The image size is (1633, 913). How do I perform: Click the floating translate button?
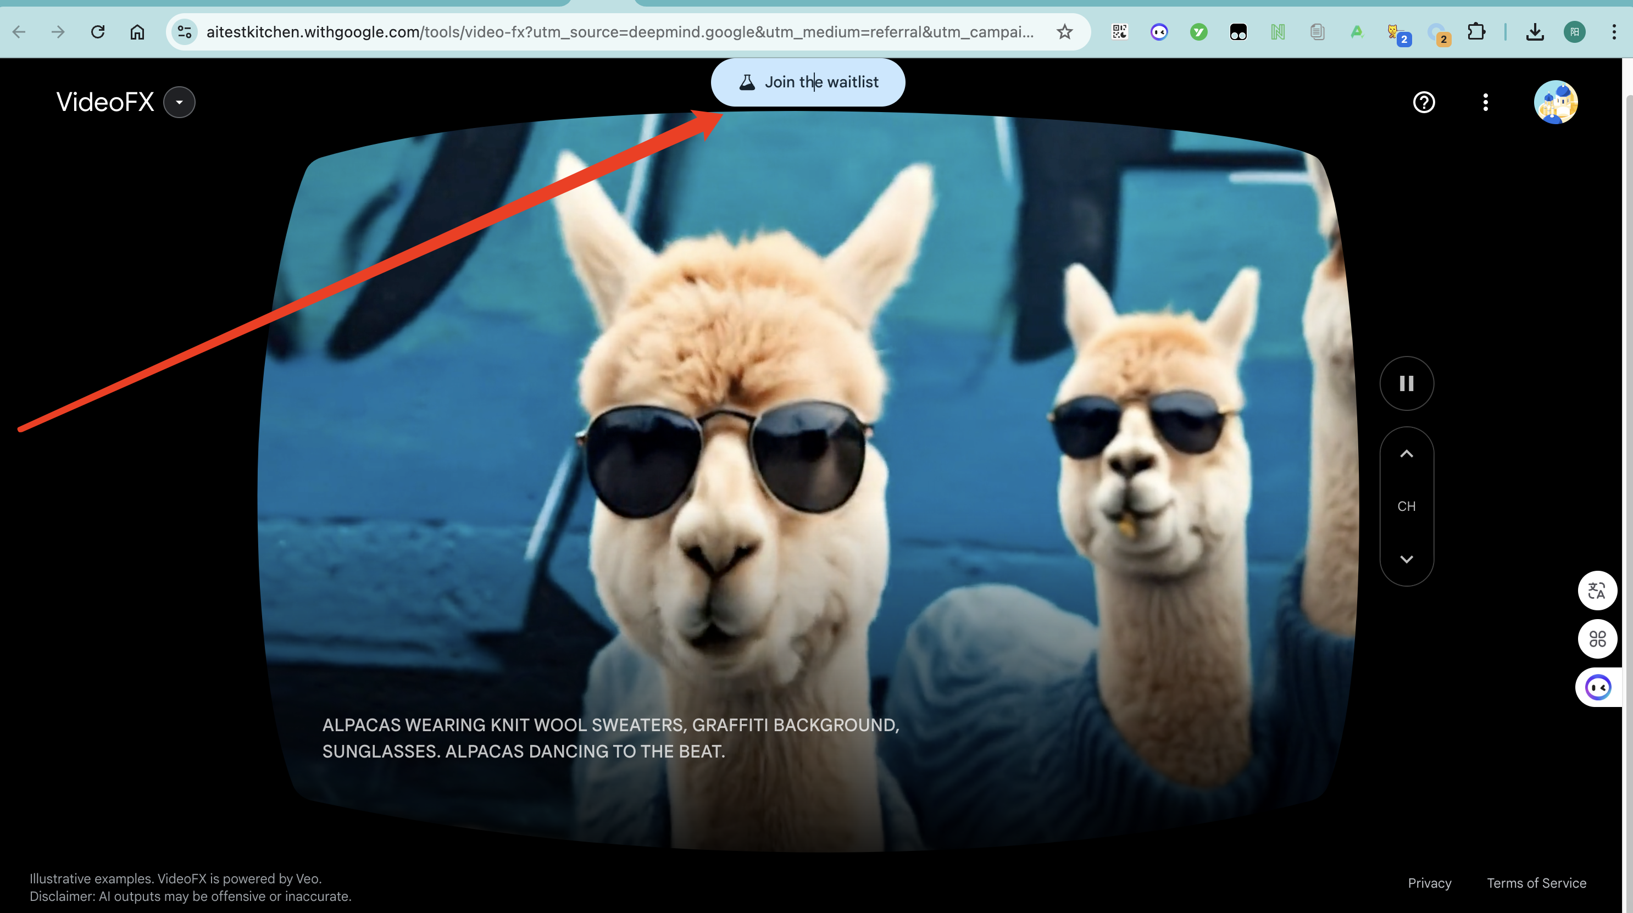point(1596,591)
